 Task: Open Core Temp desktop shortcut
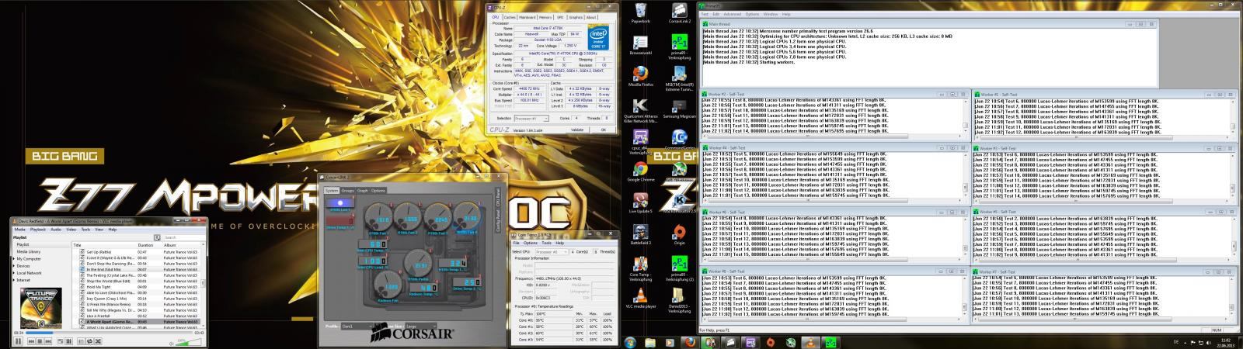[x=640, y=268]
